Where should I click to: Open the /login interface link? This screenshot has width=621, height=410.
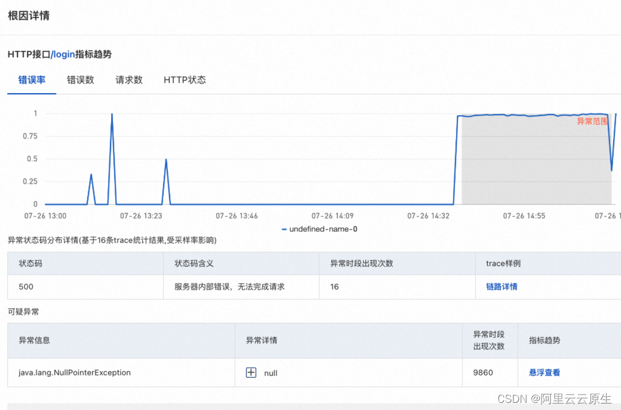[63, 54]
